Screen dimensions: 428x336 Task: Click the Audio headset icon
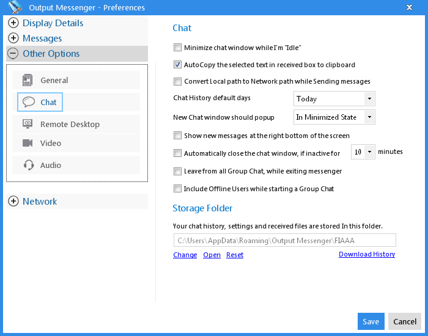pos(28,165)
